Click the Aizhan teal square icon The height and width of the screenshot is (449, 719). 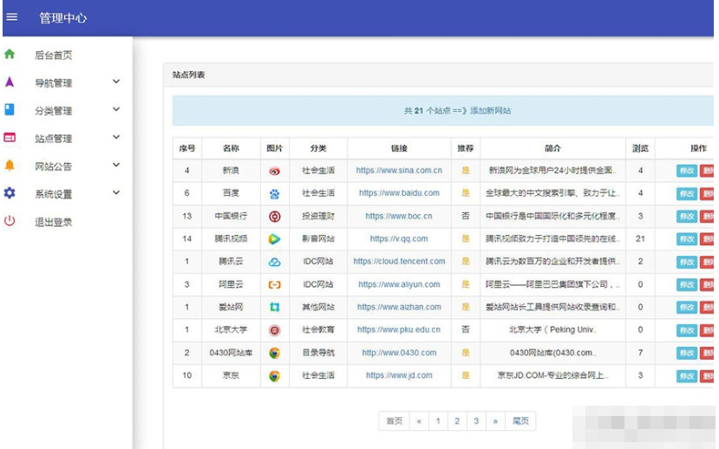click(275, 307)
